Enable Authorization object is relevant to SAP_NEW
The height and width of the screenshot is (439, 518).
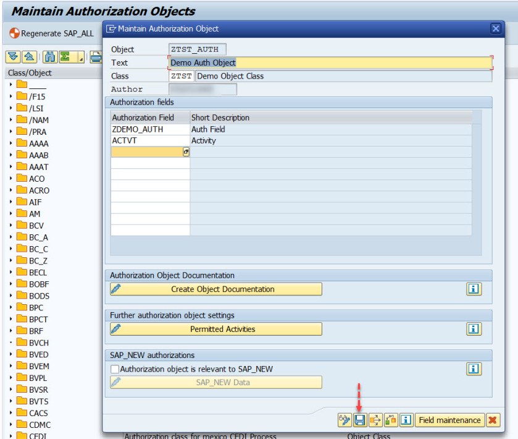115,369
